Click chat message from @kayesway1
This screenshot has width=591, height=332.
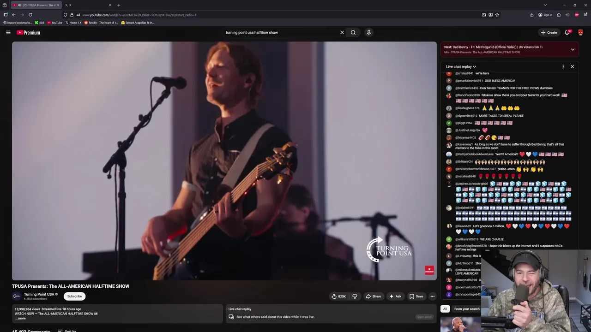point(510,146)
